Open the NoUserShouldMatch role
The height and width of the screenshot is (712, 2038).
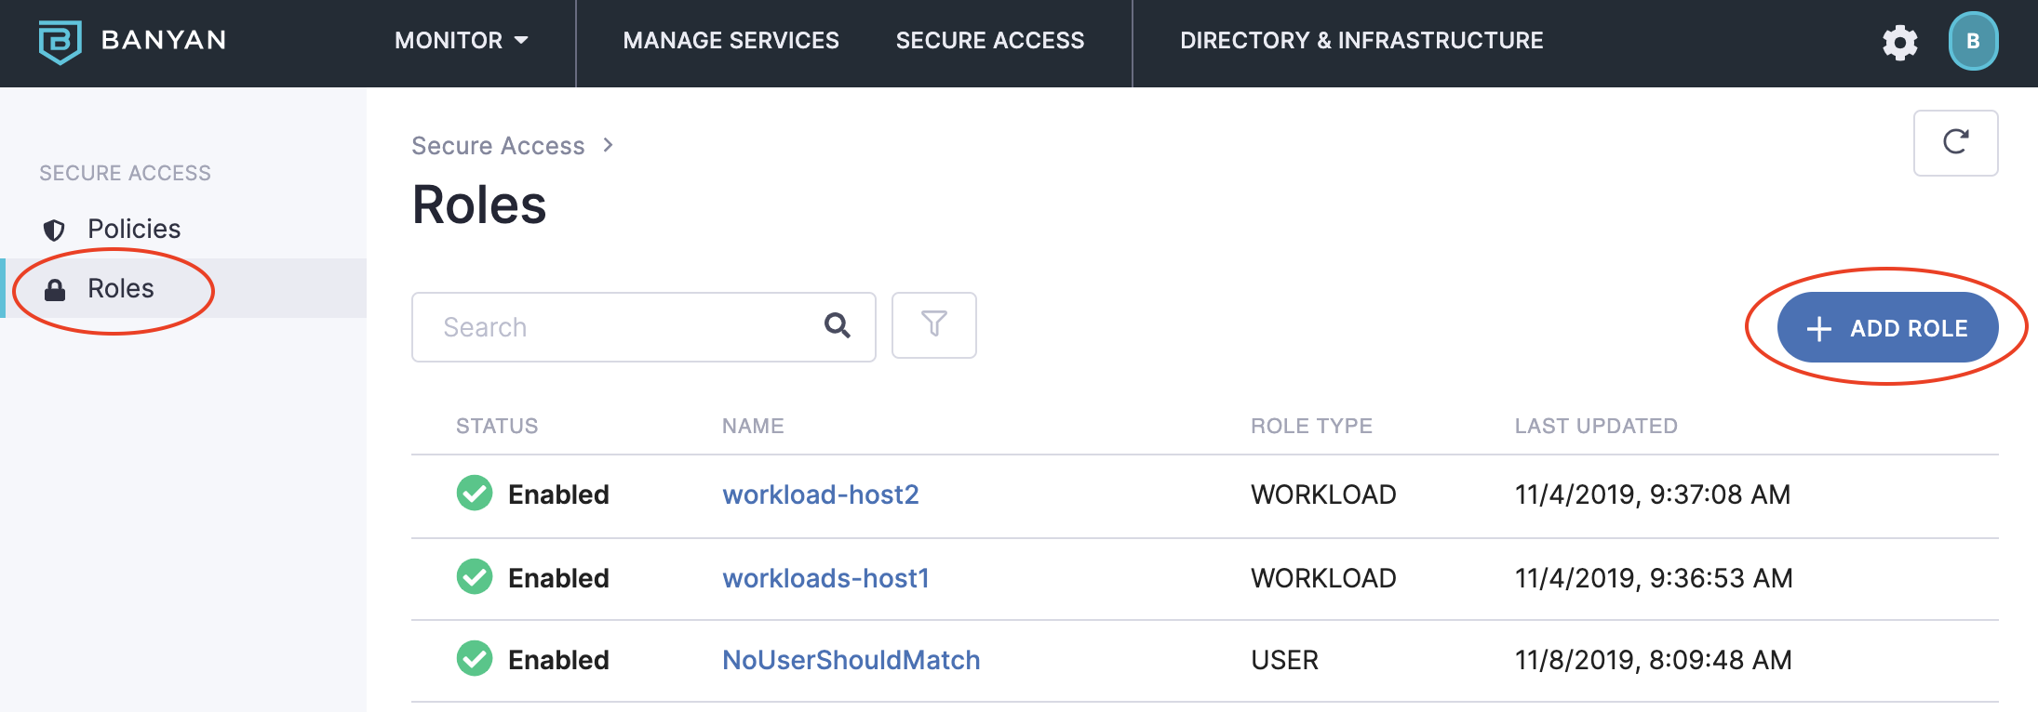(851, 660)
